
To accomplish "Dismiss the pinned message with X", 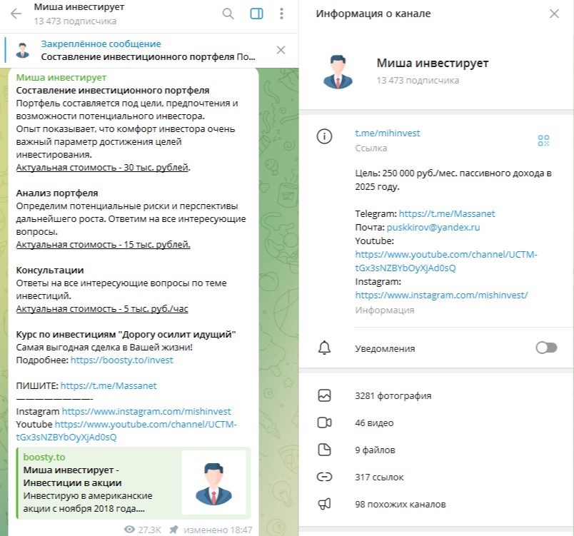I will click(x=281, y=50).
